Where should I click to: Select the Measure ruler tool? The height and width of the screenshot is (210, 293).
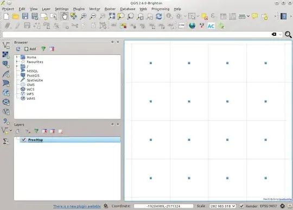click(x=242, y=16)
